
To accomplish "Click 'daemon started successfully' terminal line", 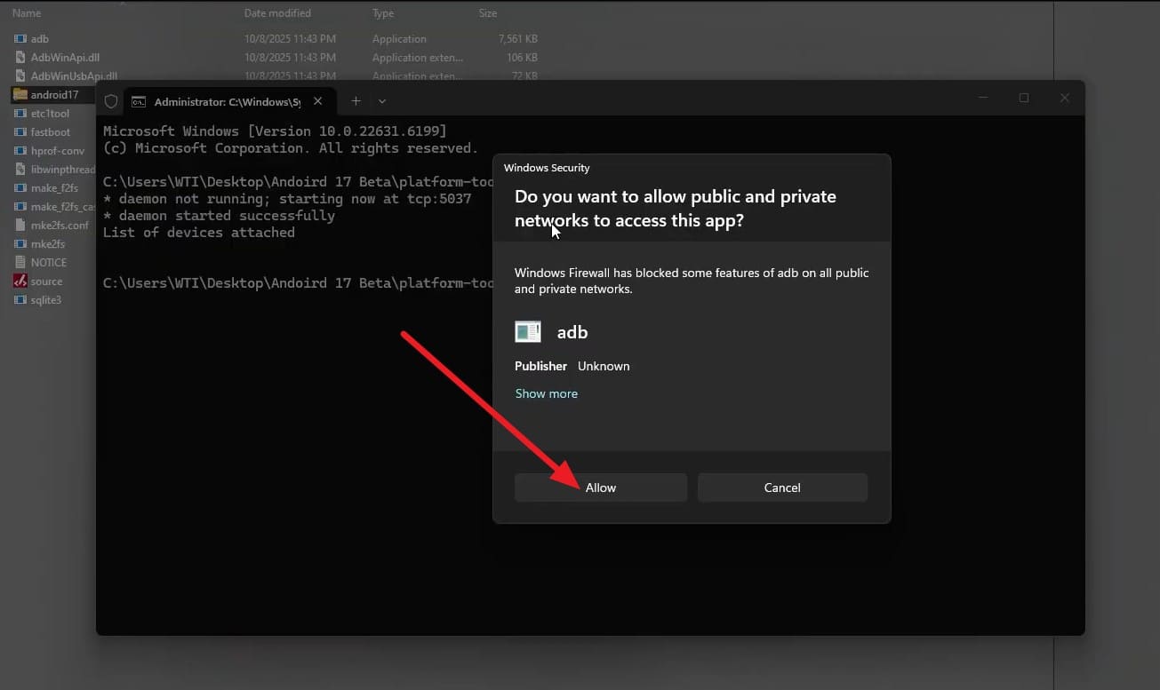I will tap(219, 216).
